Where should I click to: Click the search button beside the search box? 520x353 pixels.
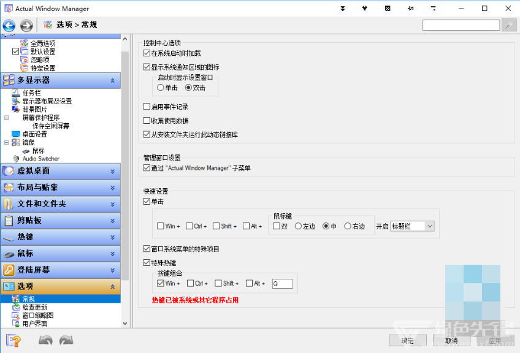coord(509,25)
